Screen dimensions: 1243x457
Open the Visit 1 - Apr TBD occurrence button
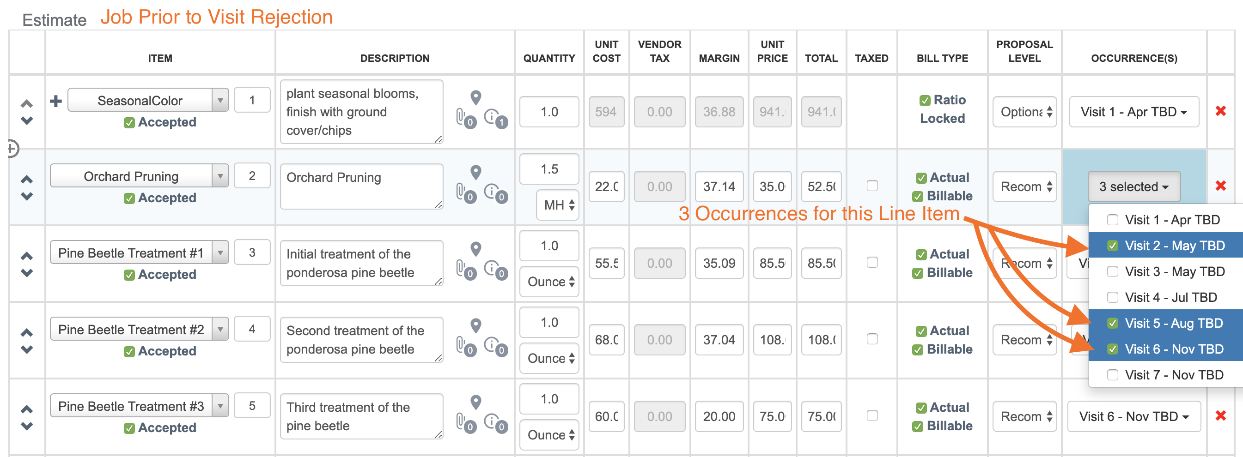1133,112
